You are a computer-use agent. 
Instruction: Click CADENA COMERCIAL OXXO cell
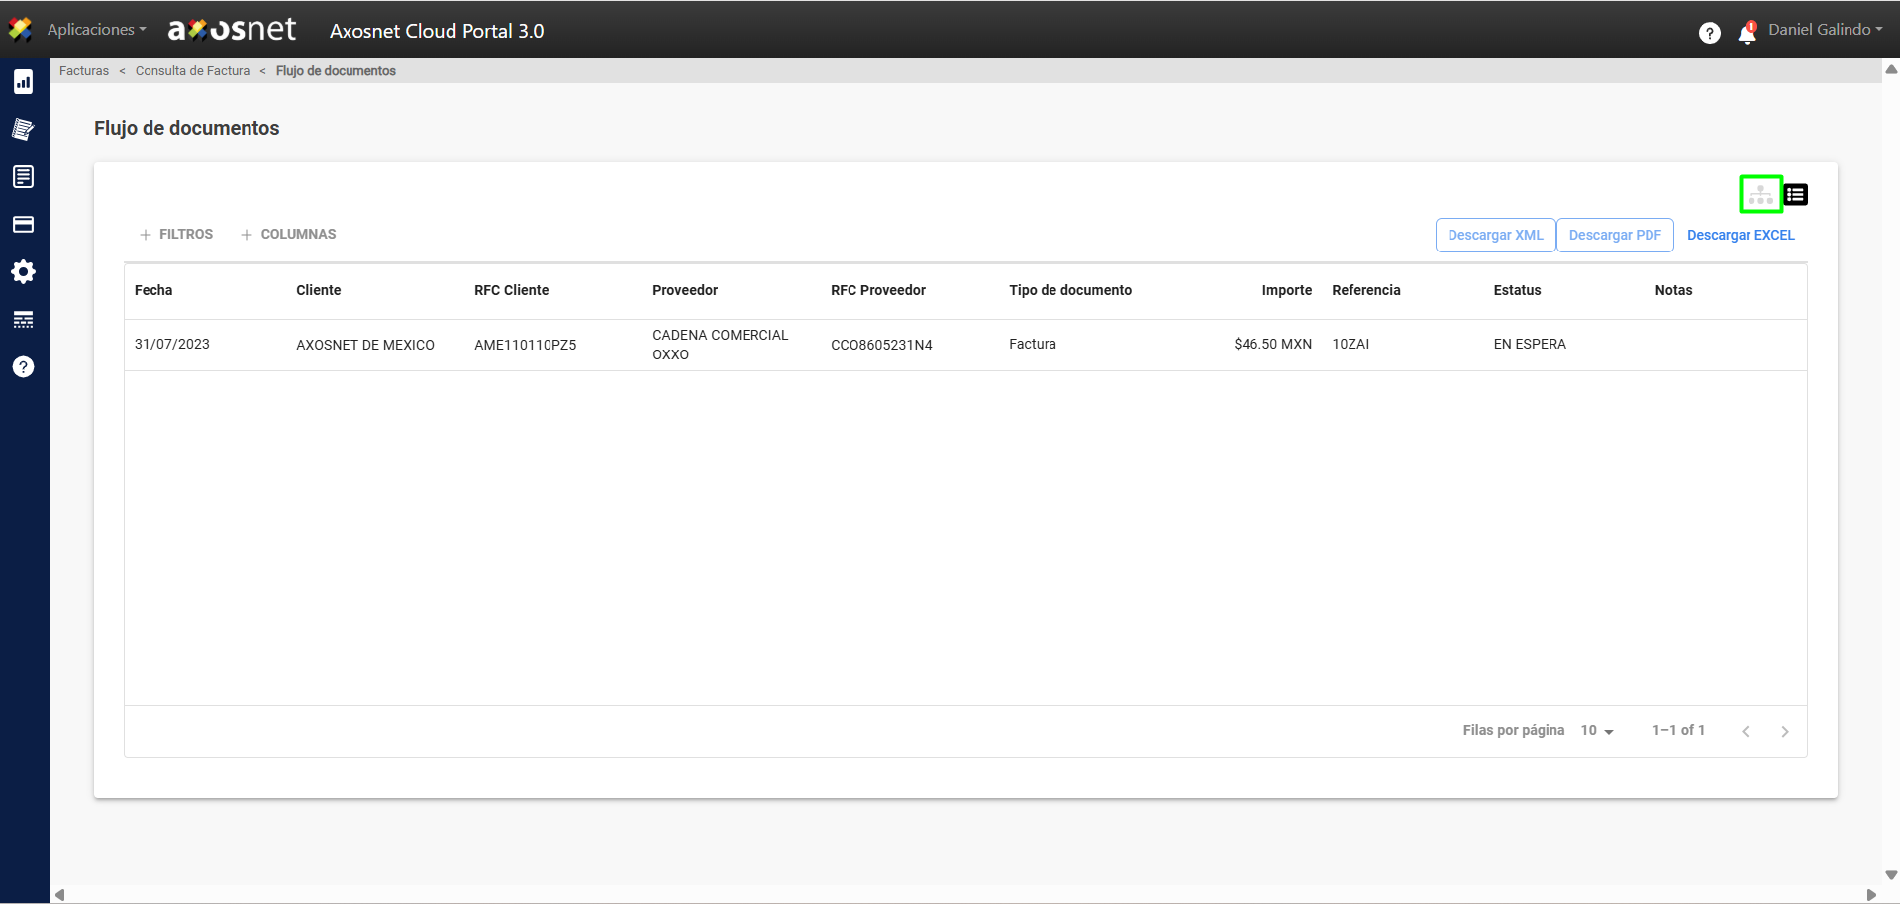[721, 345]
